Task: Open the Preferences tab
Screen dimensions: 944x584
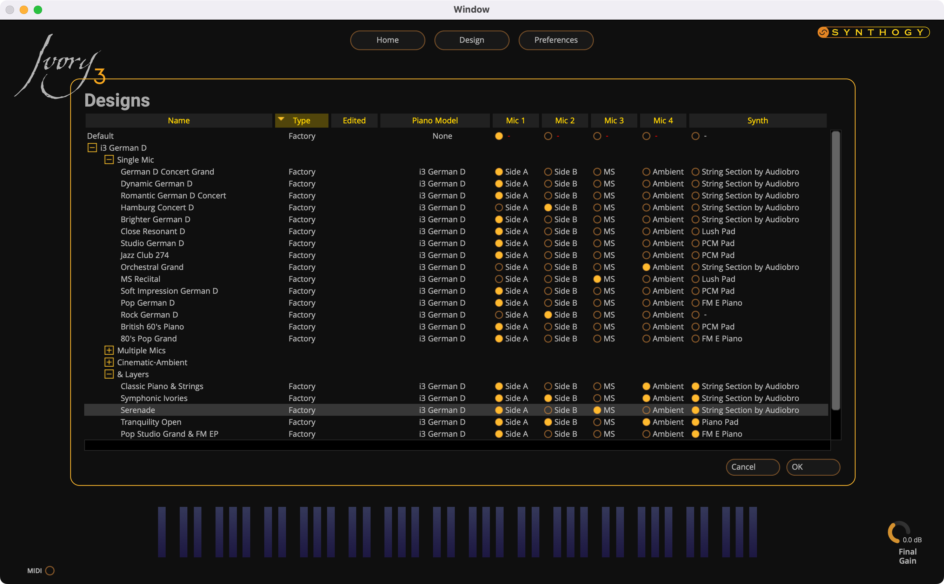Action: pyautogui.click(x=556, y=40)
